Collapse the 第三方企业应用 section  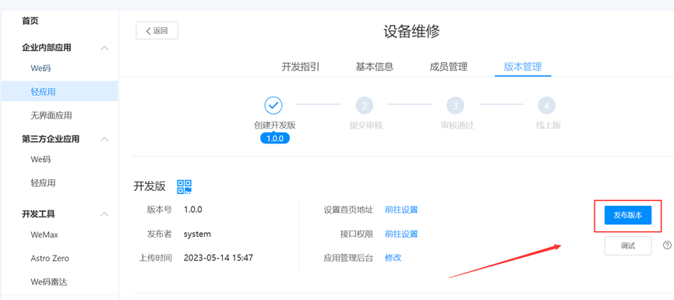[104, 139]
